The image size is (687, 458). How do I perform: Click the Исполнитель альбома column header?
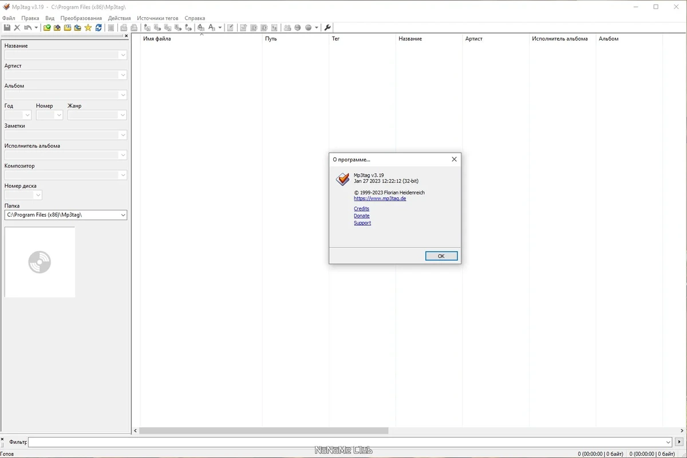pyautogui.click(x=562, y=39)
